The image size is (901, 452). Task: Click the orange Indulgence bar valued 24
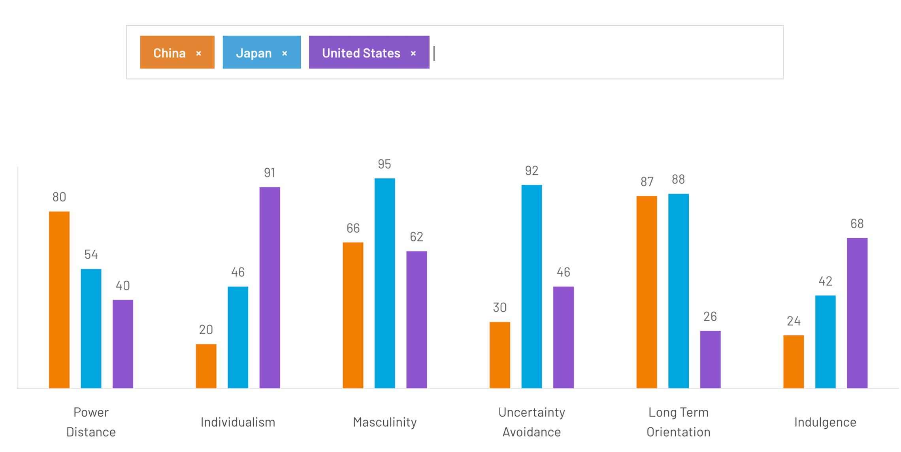click(x=794, y=362)
